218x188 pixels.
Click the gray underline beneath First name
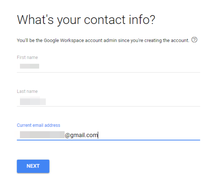click(108, 72)
